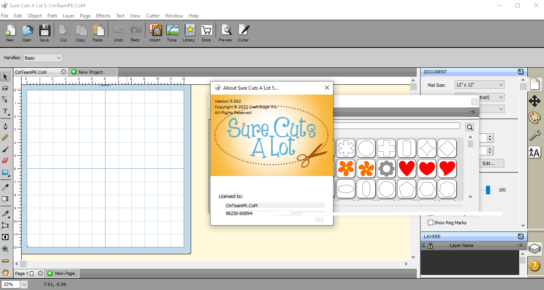Viewport: 544px width, 290px height.
Task: Select the Eyedropper tool
Action: point(5,187)
